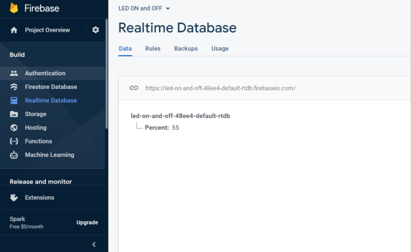Image resolution: width=411 pixels, height=252 pixels.
Task: Switch to the Rules tab
Action: click(153, 49)
